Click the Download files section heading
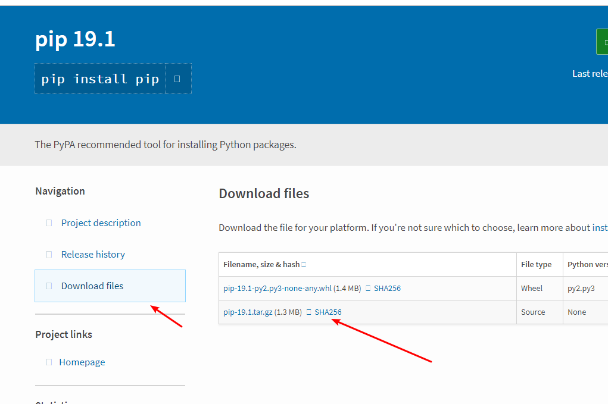This screenshot has height=404, width=608. 264,193
